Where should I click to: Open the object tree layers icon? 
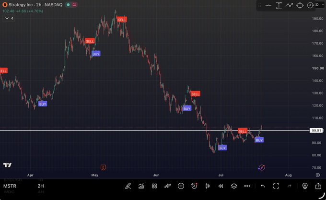234,186
